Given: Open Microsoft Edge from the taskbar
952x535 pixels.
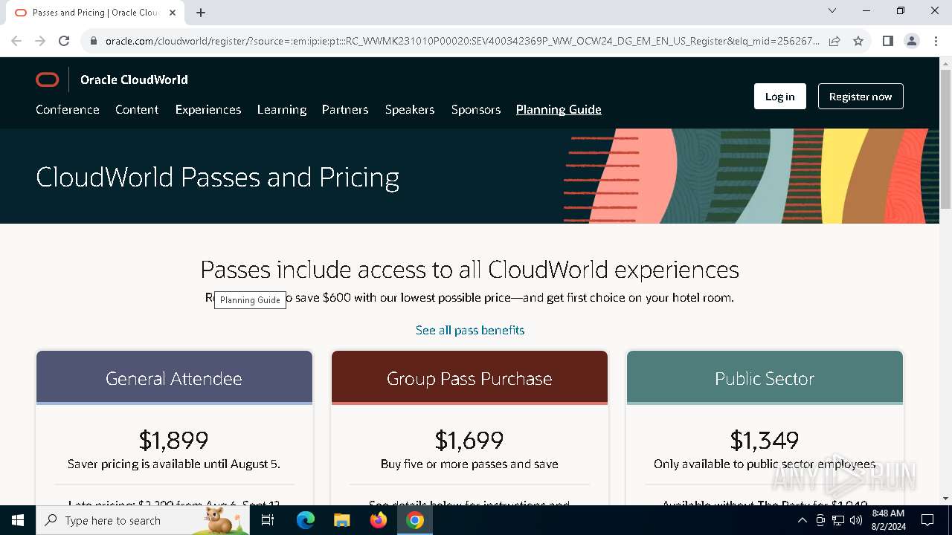Looking at the screenshot, I should [306, 520].
